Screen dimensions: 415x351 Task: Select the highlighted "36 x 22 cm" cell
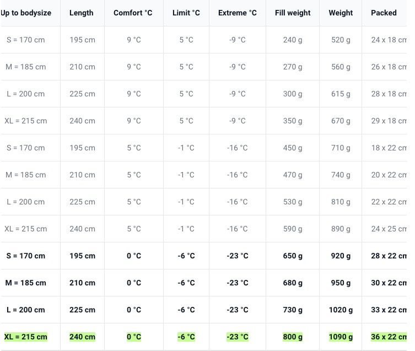point(389,337)
